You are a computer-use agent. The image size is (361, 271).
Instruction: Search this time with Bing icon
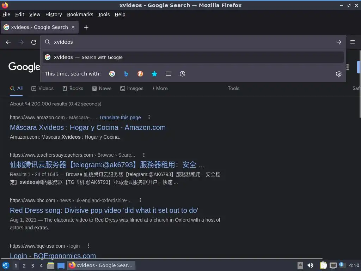click(x=126, y=74)
